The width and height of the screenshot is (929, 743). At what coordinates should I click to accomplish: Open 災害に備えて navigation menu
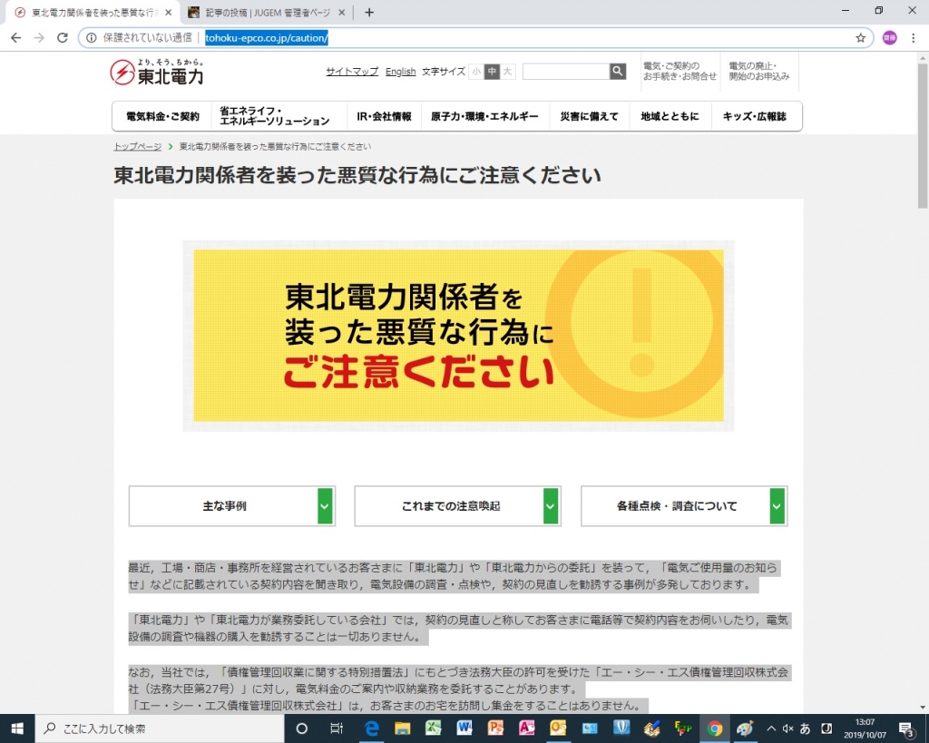coord(590,116)
